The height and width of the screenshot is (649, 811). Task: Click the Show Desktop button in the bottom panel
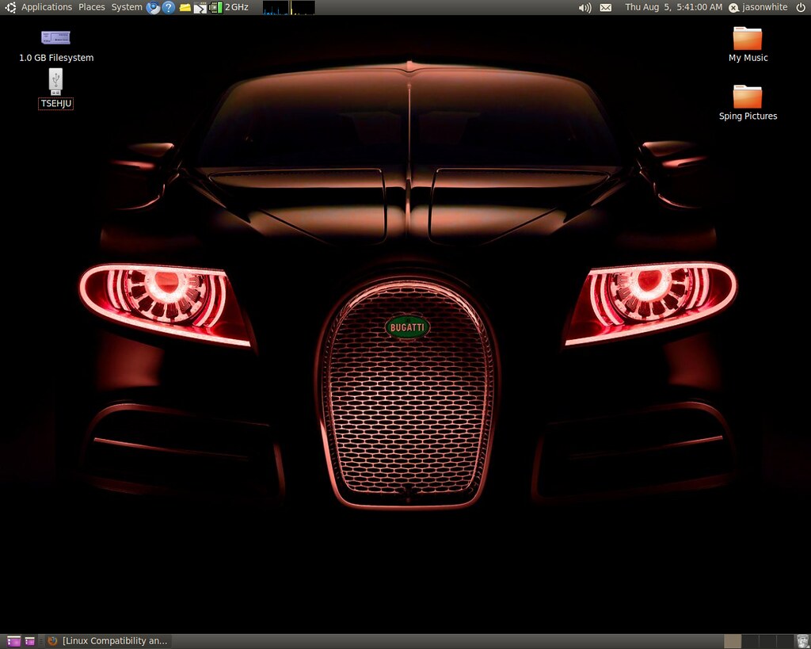tap(14, 641)
